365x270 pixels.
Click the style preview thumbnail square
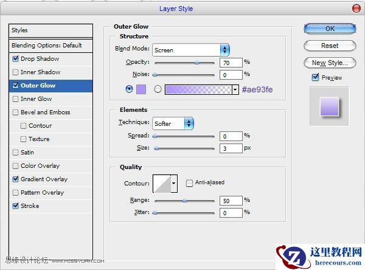click(x=329, y=106)
